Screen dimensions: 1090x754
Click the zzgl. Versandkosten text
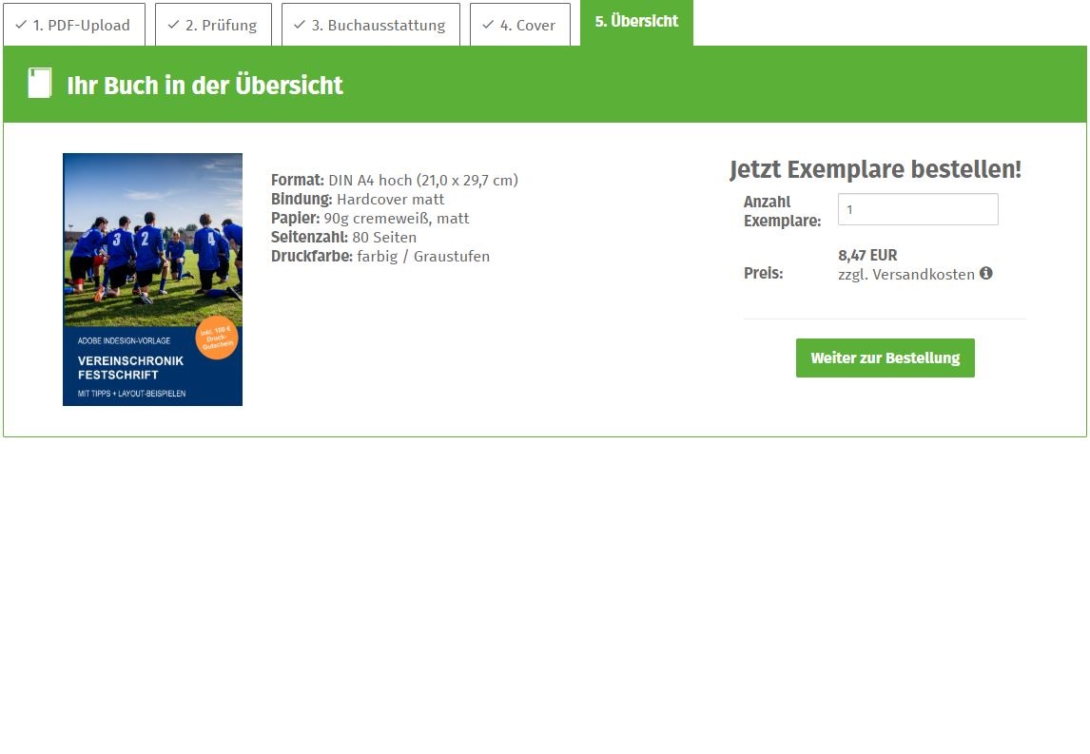905,275
